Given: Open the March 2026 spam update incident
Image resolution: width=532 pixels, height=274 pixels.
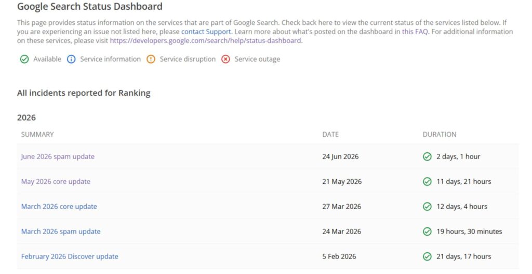Looking at the screenshot, I should 61,232.
